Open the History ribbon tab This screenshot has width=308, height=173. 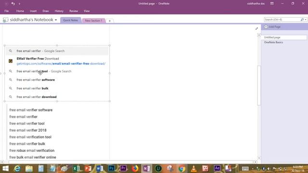point(59,11)
